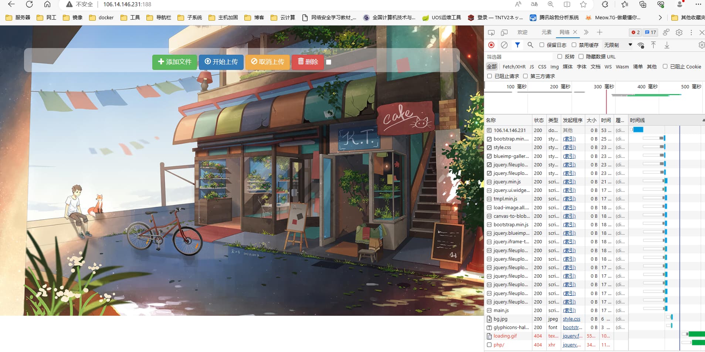Image resolution: width=705 pixels, height=352 pixels.
Task: Open the favorites list icon
Action: click(x=625, y=4)
